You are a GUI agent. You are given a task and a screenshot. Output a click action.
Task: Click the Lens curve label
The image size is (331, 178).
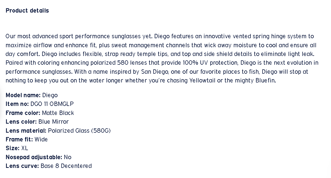[22, 166]
